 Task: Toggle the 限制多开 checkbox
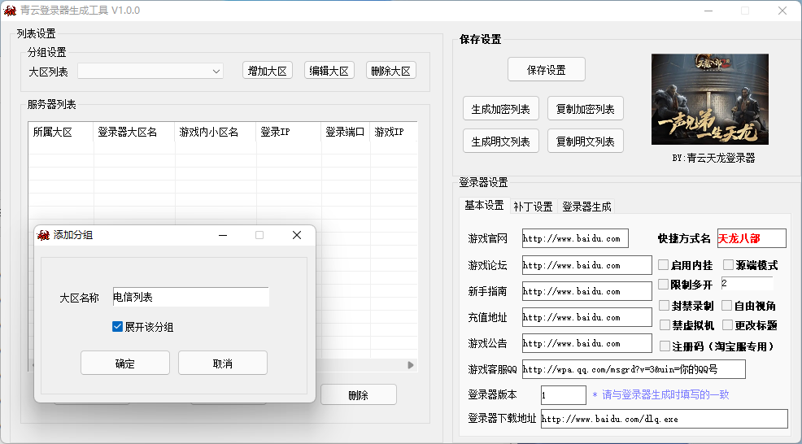(x=664, y=285)
